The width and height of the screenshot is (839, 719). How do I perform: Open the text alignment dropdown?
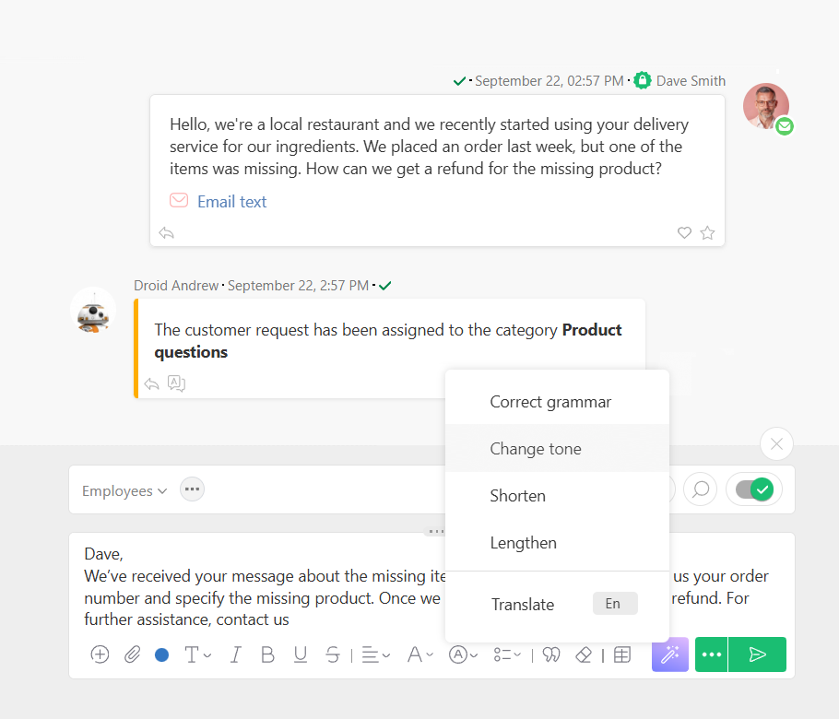376,654
